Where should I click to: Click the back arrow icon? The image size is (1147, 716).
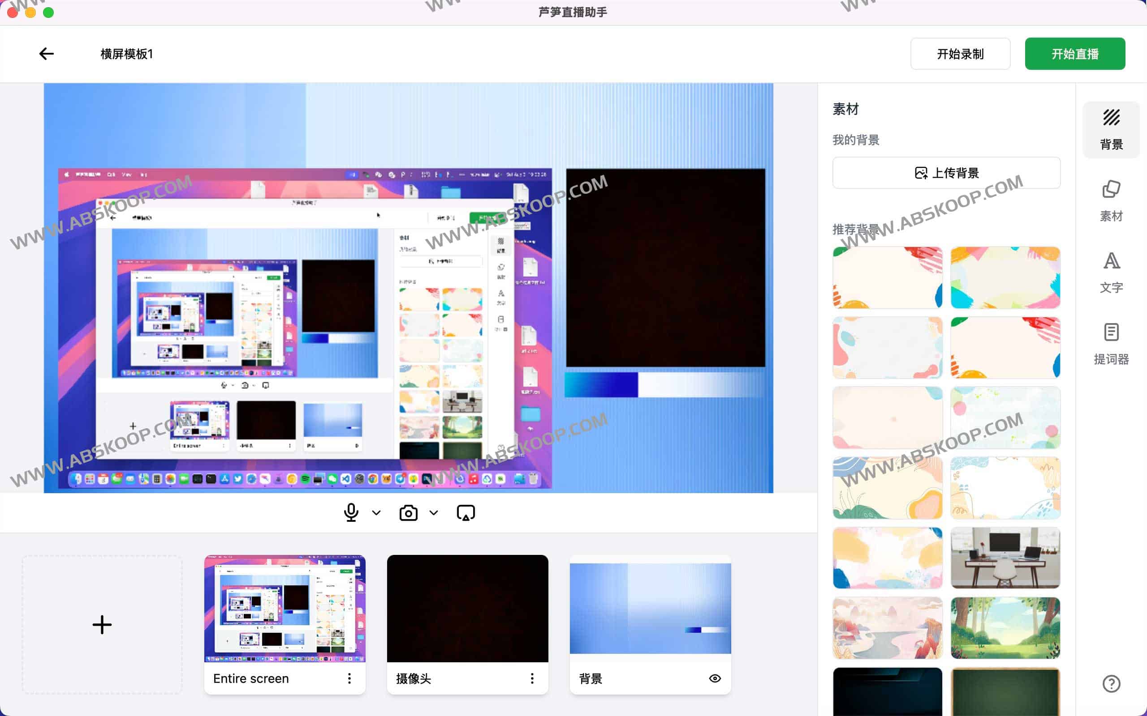[47, 54]
